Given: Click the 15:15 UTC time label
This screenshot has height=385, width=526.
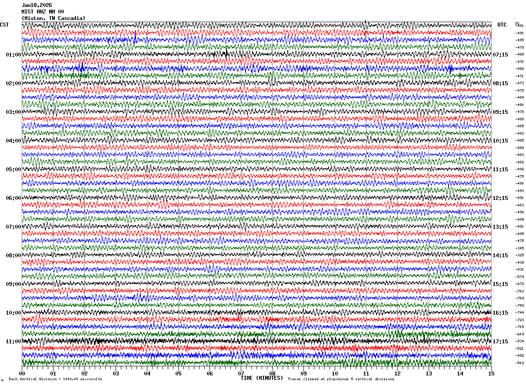Looking at the screenshot, I should tap(500, 284).
